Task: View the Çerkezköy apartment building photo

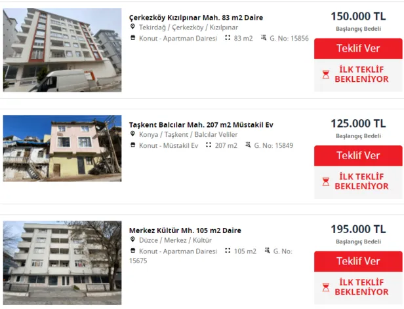Action: click(62, 50)
